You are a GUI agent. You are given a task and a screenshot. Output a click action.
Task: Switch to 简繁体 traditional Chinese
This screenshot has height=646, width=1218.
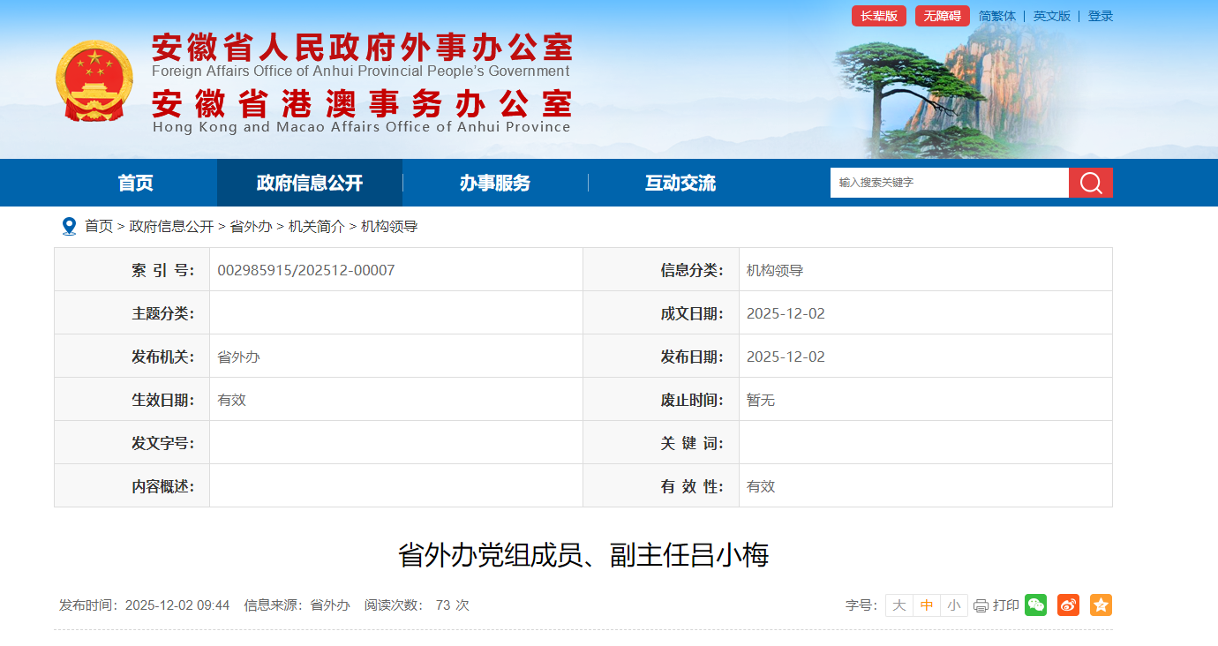point(996,16)
